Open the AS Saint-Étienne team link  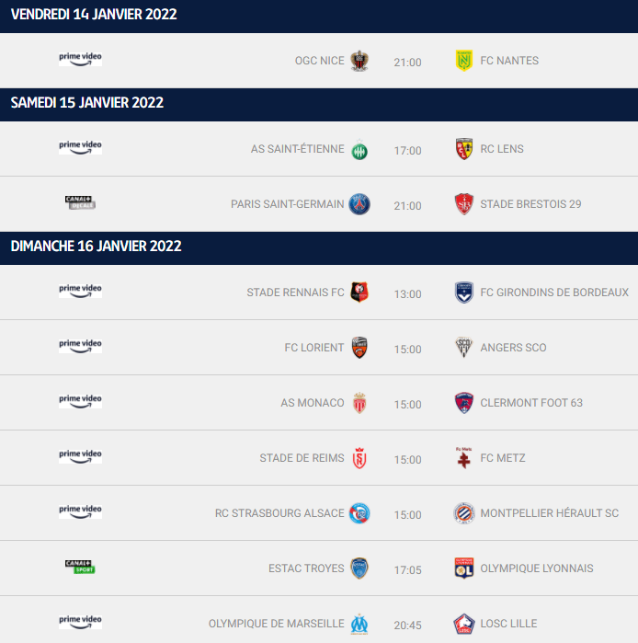pos(297,149)
